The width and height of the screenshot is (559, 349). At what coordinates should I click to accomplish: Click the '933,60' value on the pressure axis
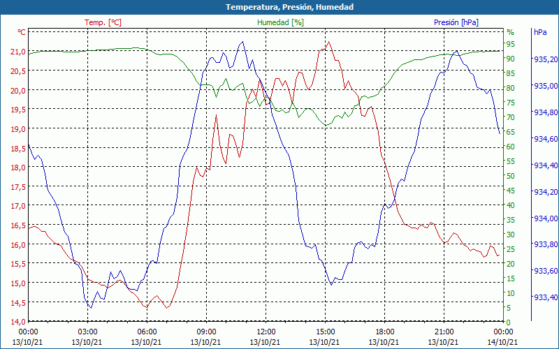tap(546, 271)
